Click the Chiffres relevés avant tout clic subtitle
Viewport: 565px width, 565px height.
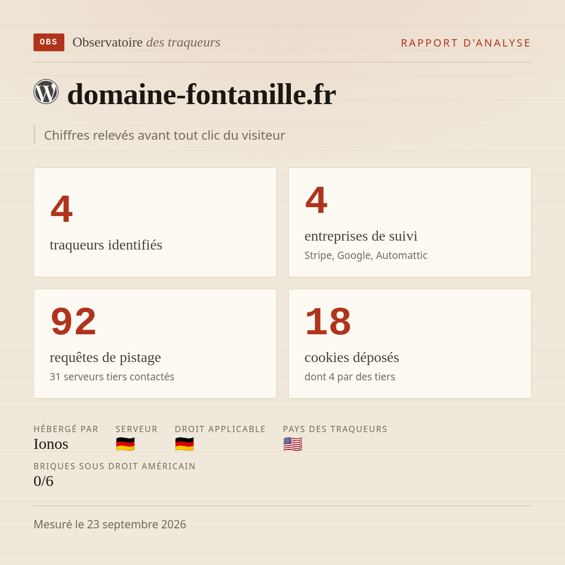[164, 135]
